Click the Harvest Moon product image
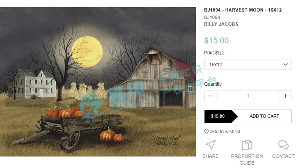Image resolution: width=296 pixels, height=168 pixels. coord(98,82)
